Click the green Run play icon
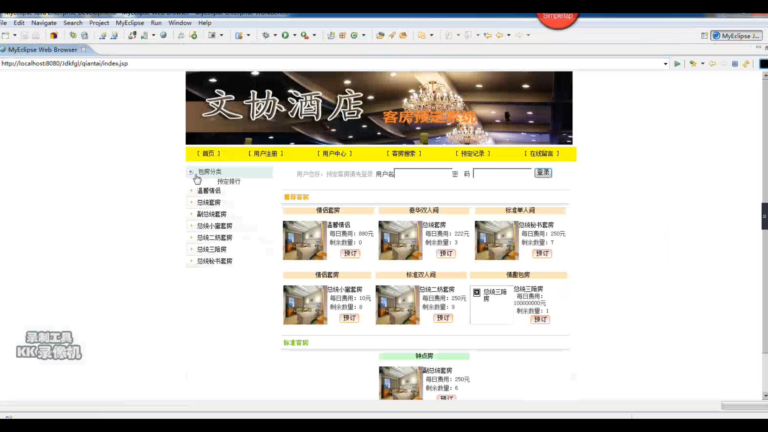This screenshot has height=432, width=768. pos(285,35)
